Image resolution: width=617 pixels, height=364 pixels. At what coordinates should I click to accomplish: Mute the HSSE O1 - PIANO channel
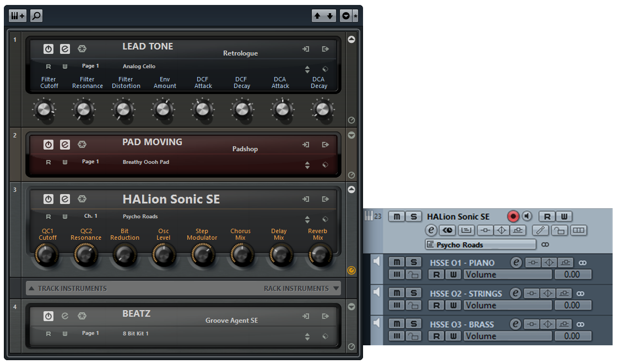397,262
